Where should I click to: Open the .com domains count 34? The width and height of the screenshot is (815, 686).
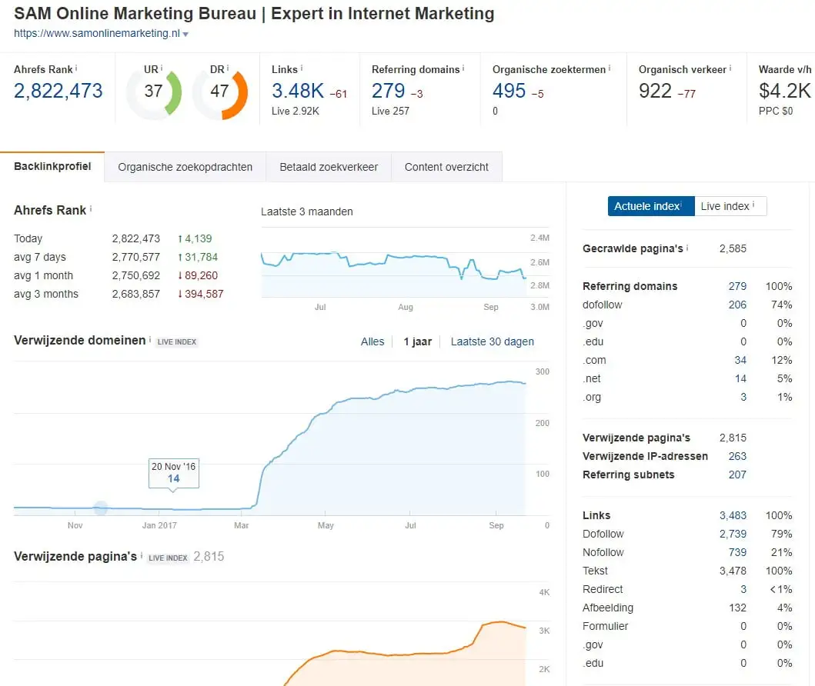(740, 360)
